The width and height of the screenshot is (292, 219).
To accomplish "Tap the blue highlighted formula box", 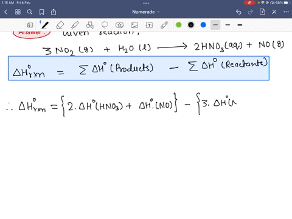I will click(139, 68).
